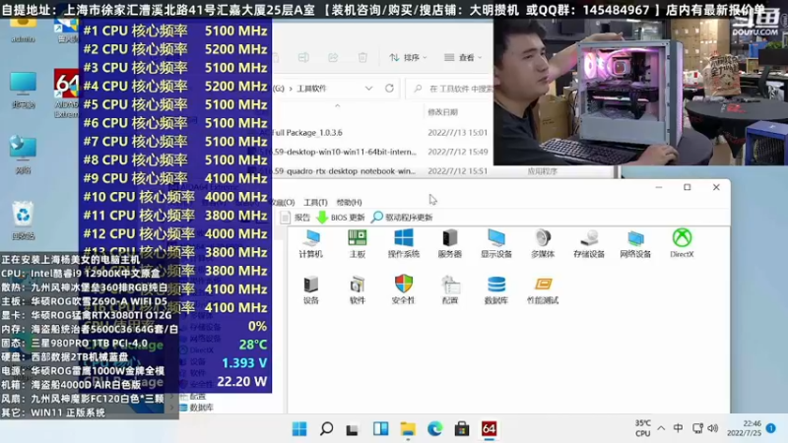Open the 查看 view dropdown in File Explorer
This screenshot has height=443, width=788.
[463, 58]
